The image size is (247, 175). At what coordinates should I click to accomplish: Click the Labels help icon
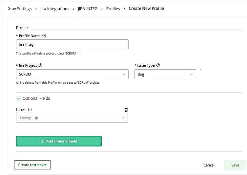pos(30,110)
